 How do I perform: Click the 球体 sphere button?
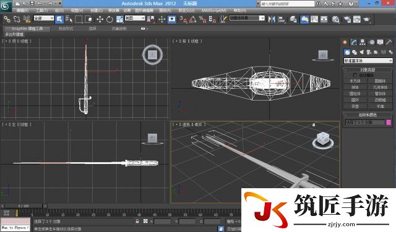pyautogui.click(x=355, y=88)
